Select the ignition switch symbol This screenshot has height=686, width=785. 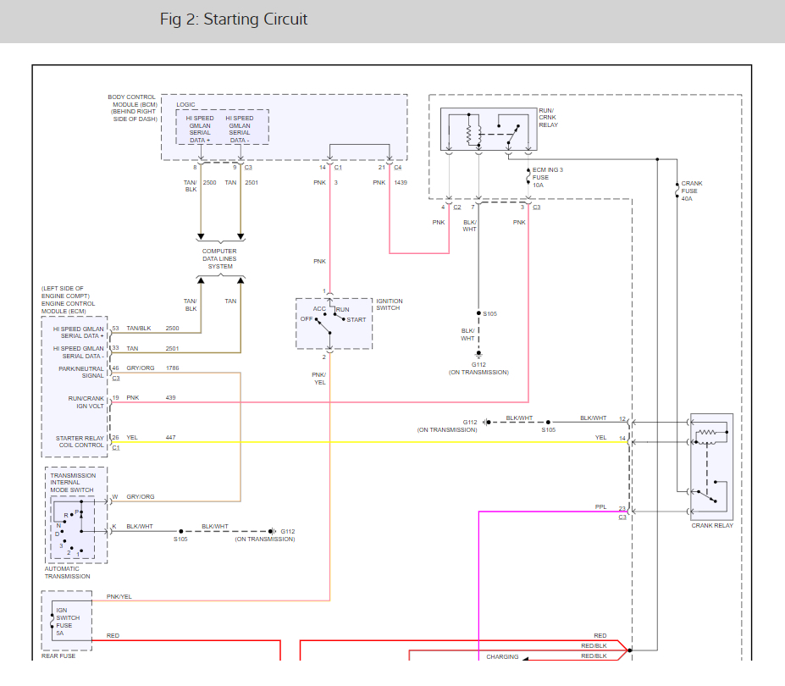(333, 323)
